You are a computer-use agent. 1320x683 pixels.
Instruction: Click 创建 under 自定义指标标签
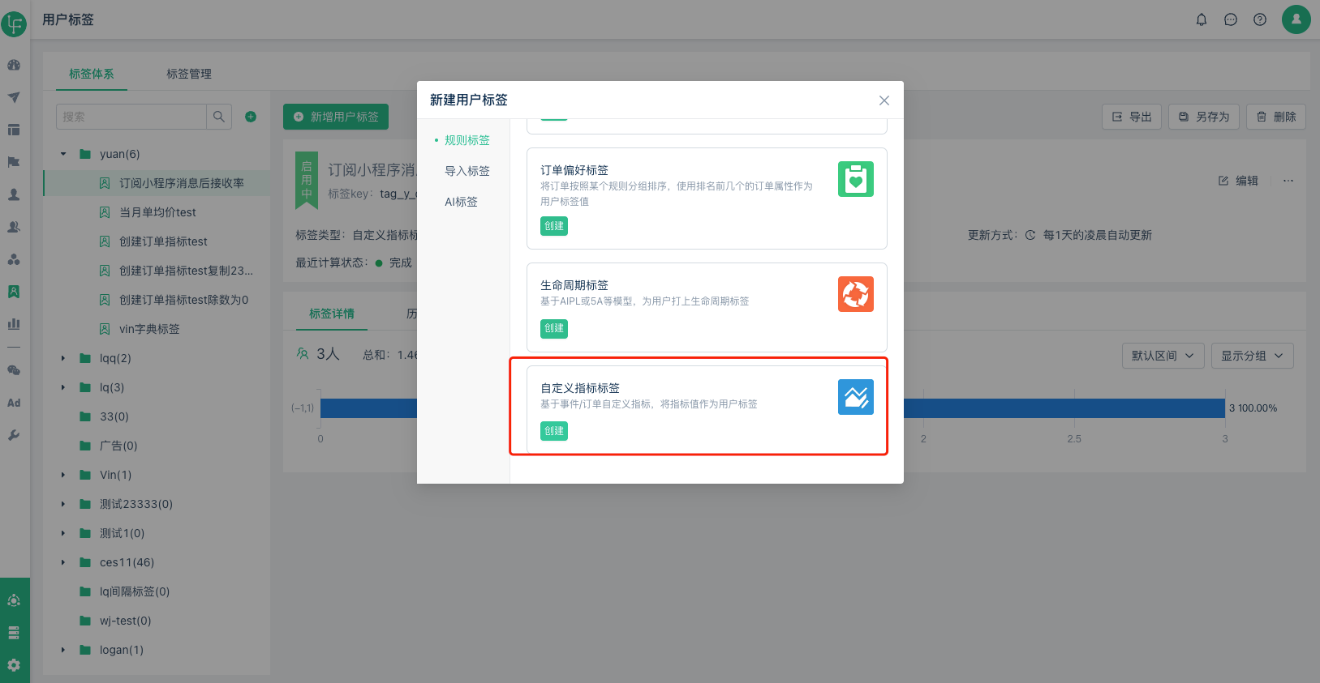[554, 431]
